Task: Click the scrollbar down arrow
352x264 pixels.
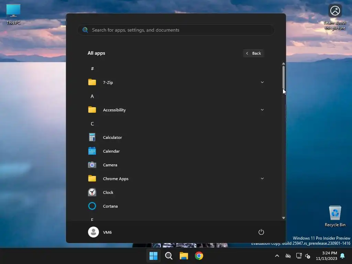Action: coord(284,218)
